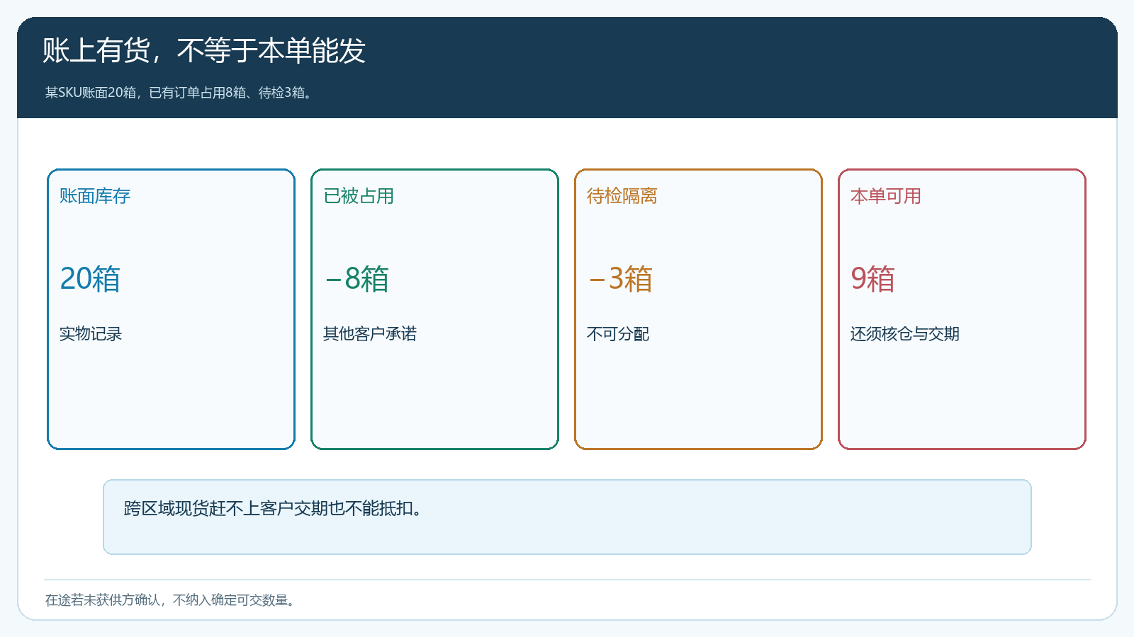This screenshot has height=637, width=1134.
Task: Select the 已被占用 card heading
Action: click(359, 196)
